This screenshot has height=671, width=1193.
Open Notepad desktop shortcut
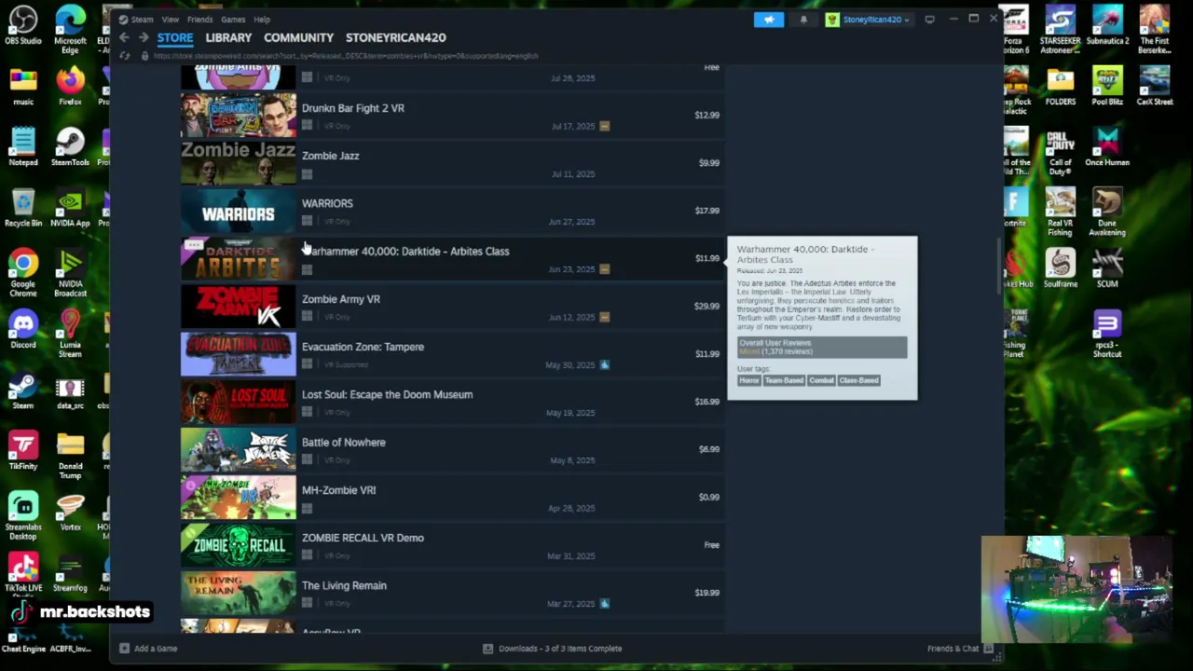pos(23,147)
